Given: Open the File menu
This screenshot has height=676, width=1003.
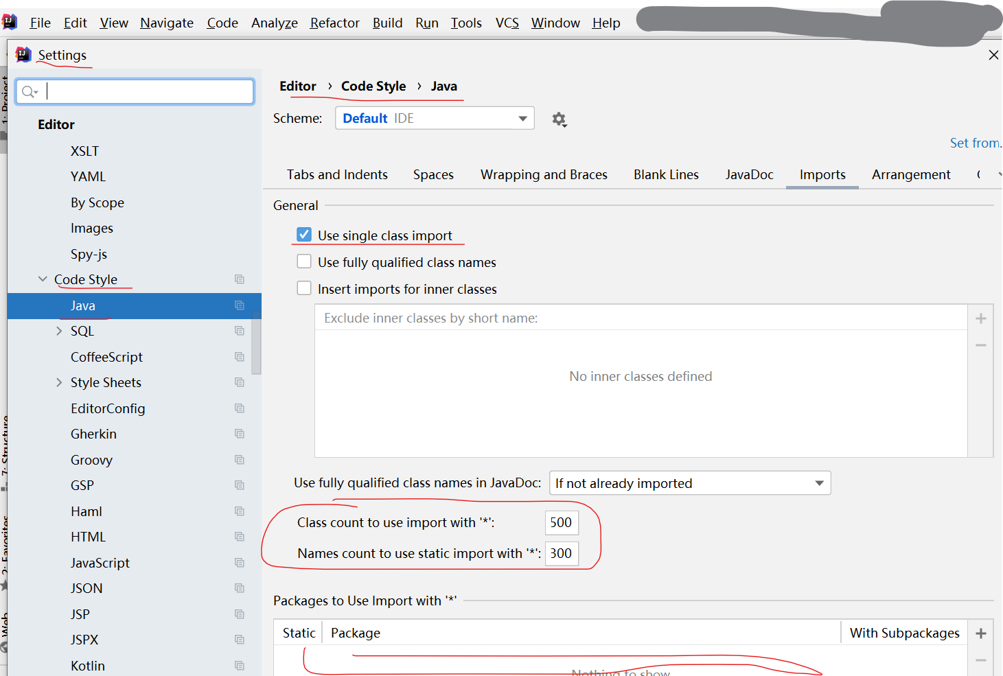Looking at the screenshot, I should [41, 23].
